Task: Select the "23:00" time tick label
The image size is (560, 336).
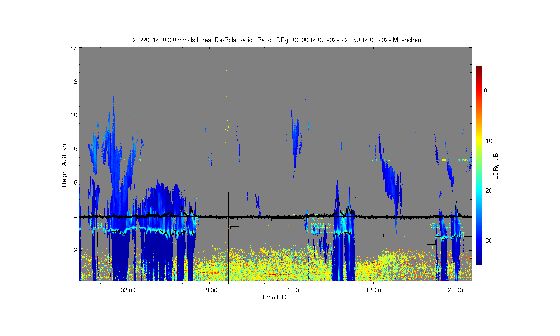Action: (x=455, y=290)
